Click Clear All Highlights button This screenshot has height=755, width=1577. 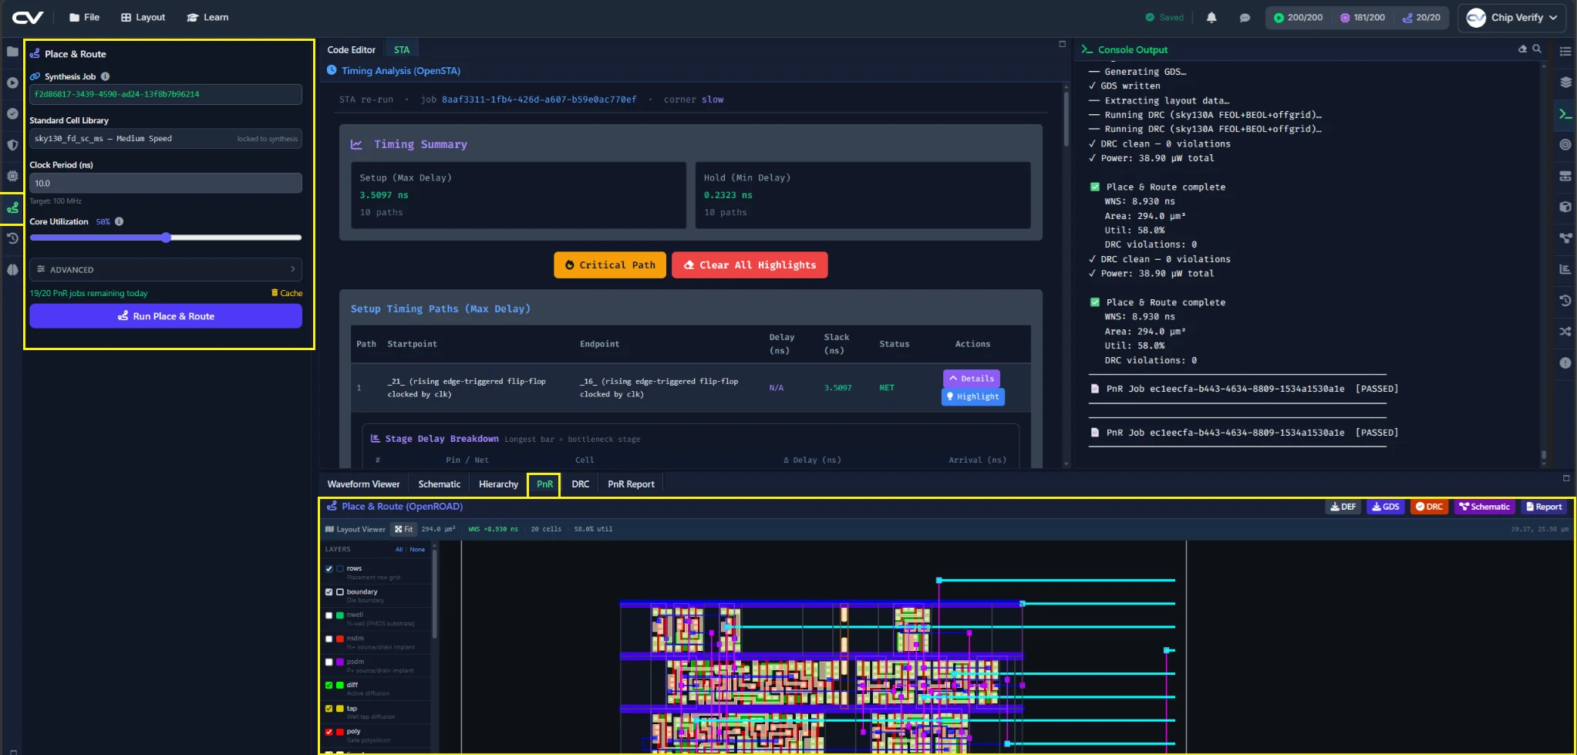(x=750, y=265)
